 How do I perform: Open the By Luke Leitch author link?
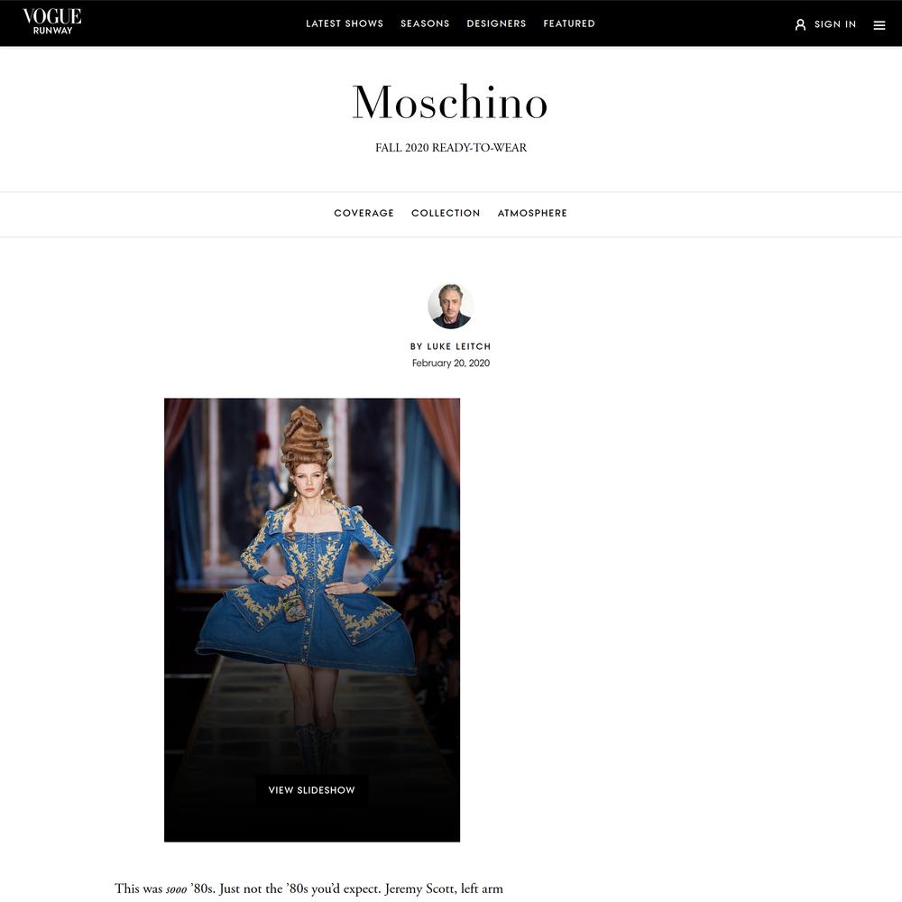click(450, 346)
